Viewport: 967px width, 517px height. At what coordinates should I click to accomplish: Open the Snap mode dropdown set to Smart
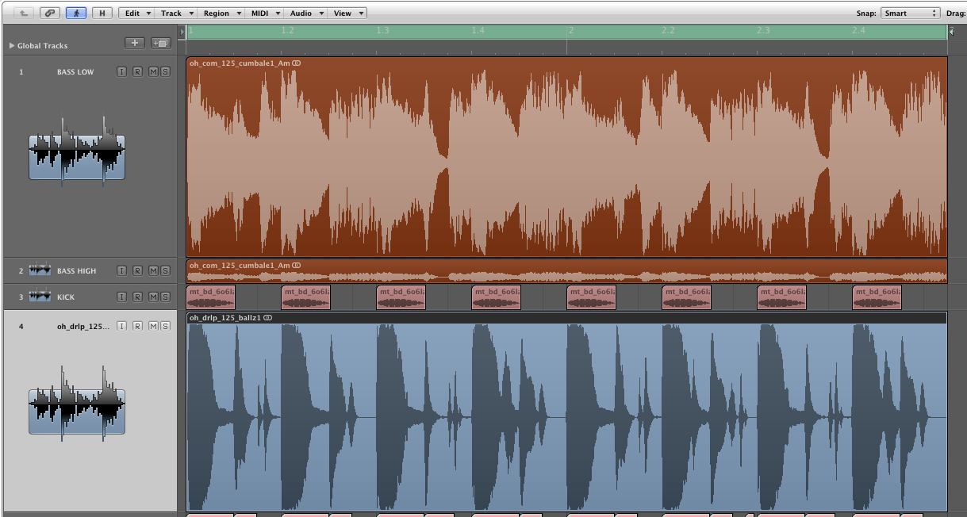coord(910,13)
